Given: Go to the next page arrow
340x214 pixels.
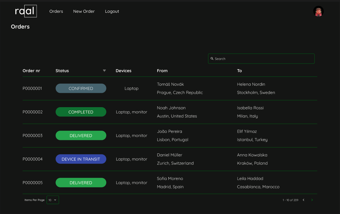Looking at the screenshot, I should [x=312, y=200].
